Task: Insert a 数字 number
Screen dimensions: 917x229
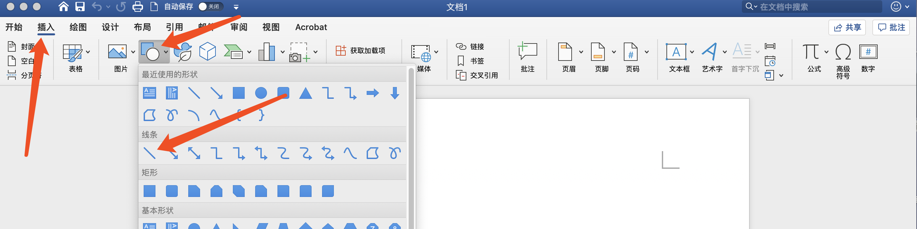Action: click(868, 52)
